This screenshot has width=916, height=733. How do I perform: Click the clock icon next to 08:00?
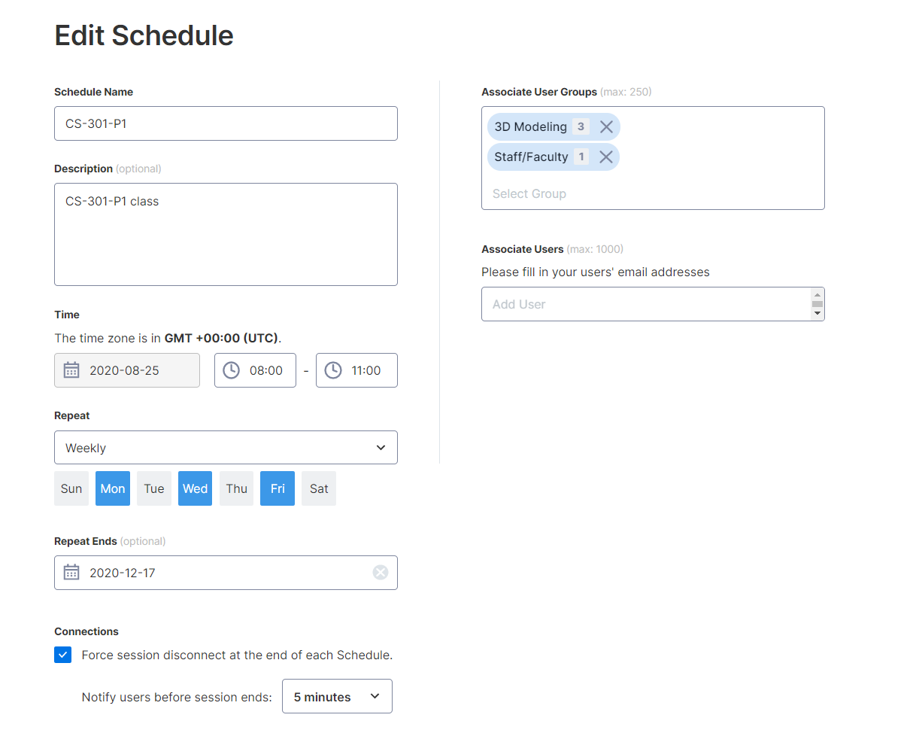[x=232, y=370]
